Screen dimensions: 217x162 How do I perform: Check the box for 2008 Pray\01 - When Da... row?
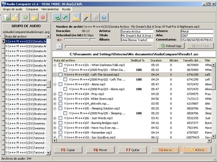click(65, 70)
